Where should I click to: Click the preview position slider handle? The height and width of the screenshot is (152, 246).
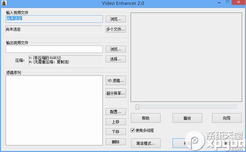[x=137, y=107]
